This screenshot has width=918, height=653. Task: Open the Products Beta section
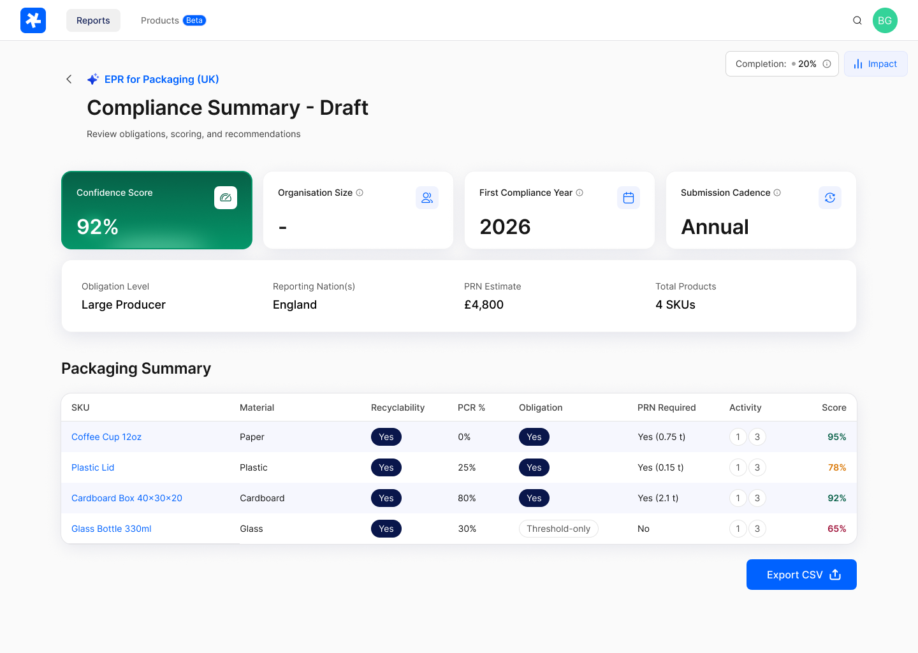[173, 20]
